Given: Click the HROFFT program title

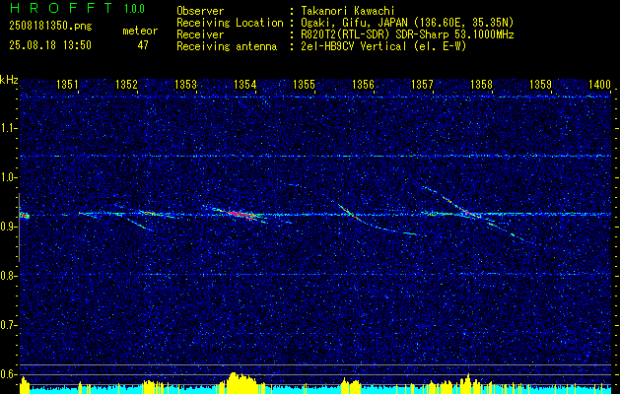Looking at the screenshot, I should (61, 8).
